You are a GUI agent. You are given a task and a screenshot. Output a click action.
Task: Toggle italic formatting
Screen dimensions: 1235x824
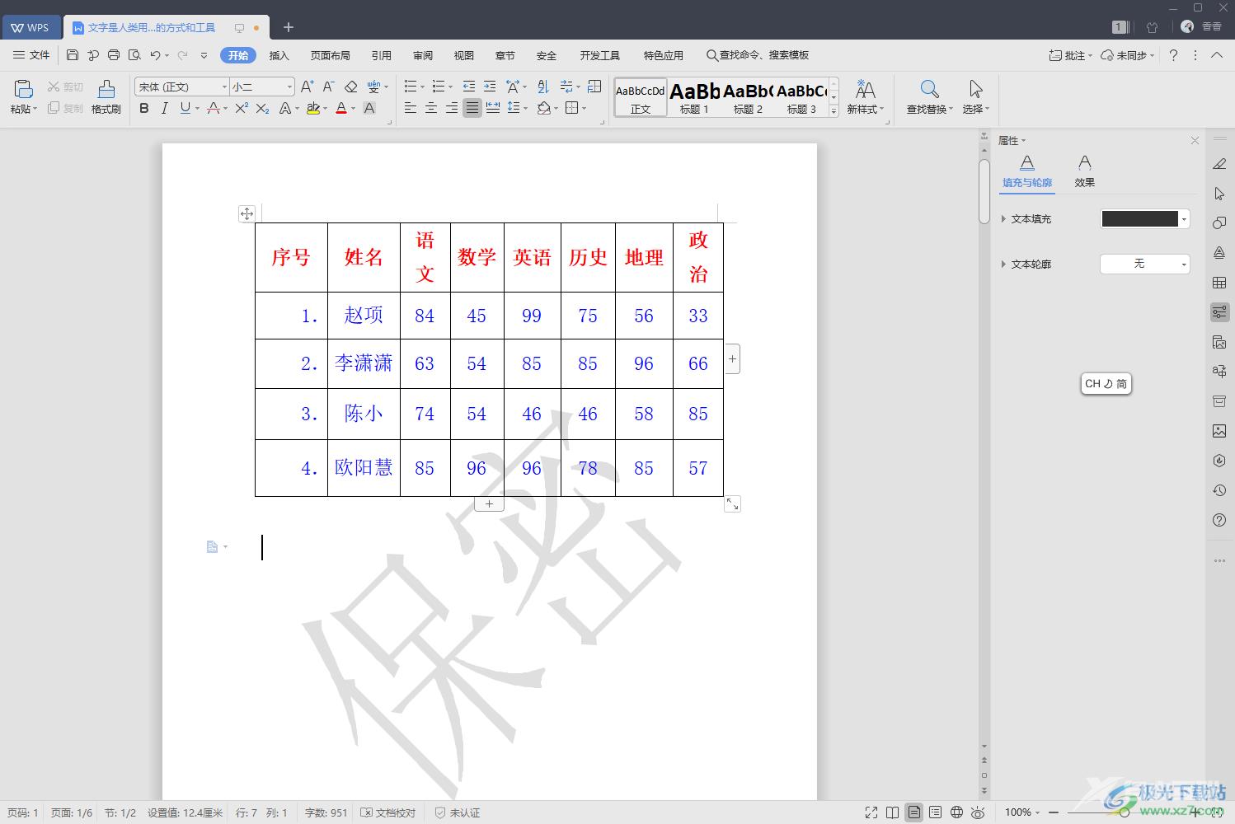164,108
